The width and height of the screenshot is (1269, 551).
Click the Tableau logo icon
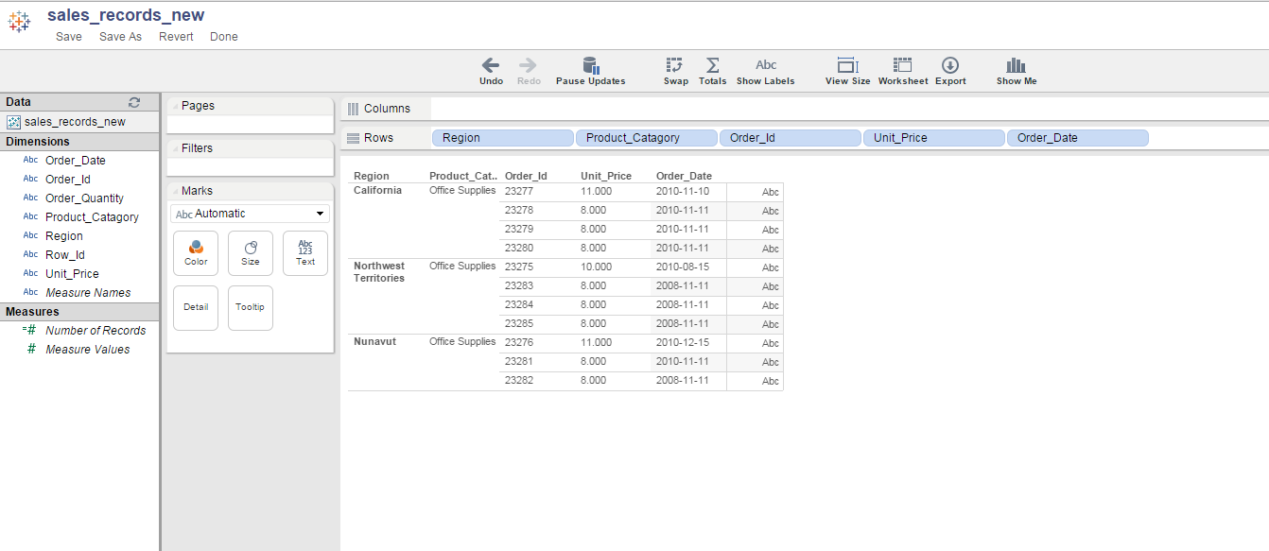click(19, 21)
